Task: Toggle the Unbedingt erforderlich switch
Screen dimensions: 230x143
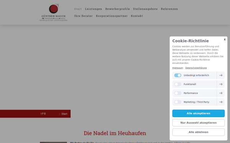Action: coord(177,75)
